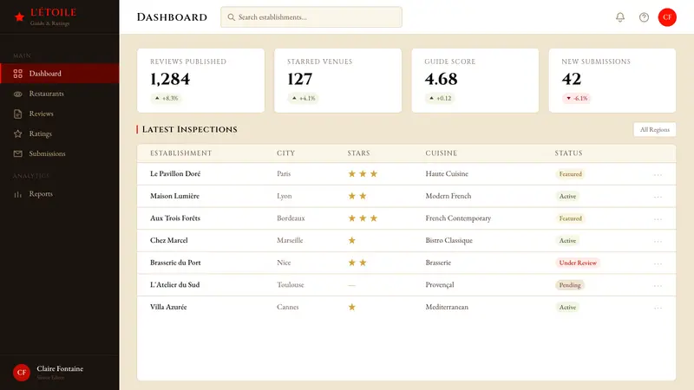The height and width of the screenshot is (390, 694).
Task: Open the Dashboard grid icon in sidebar
Action: (x=17, y=74)
